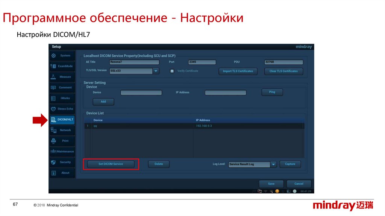Open Measure via its sidebar icon
The image size is (385, 216).
(x=53, y=77)
